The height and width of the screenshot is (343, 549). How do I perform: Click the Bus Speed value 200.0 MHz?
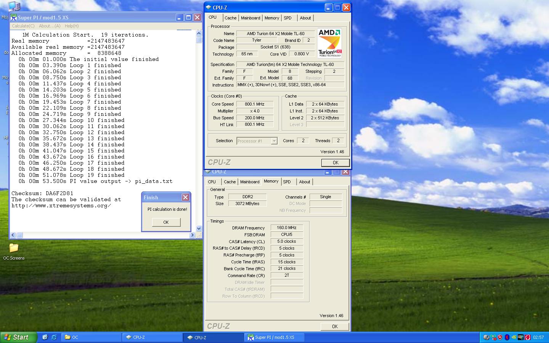pos(255,118)
